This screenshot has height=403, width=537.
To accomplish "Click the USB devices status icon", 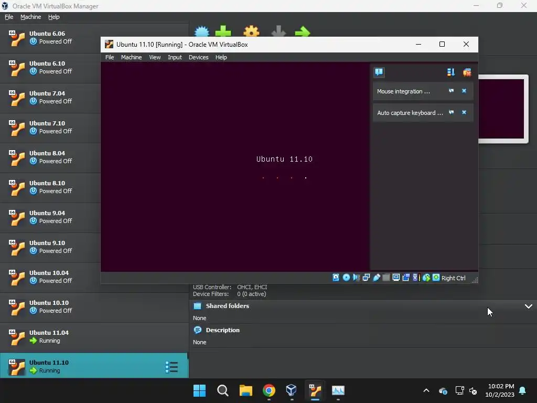I will [x=377, y=278].
